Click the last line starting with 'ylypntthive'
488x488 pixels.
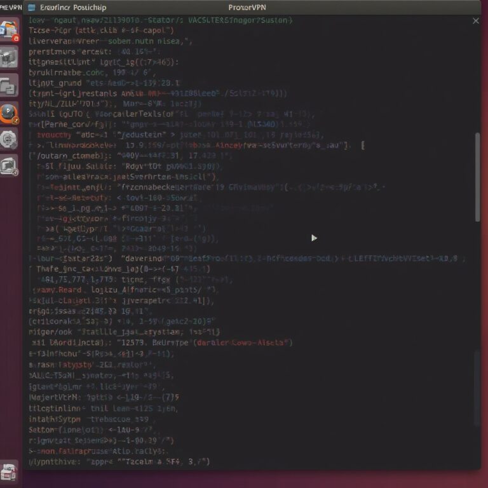(119, 461)
